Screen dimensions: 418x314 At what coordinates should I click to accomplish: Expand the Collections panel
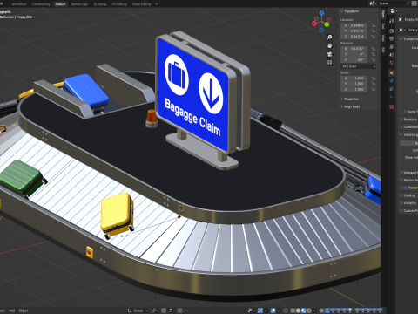coord(408,127)
